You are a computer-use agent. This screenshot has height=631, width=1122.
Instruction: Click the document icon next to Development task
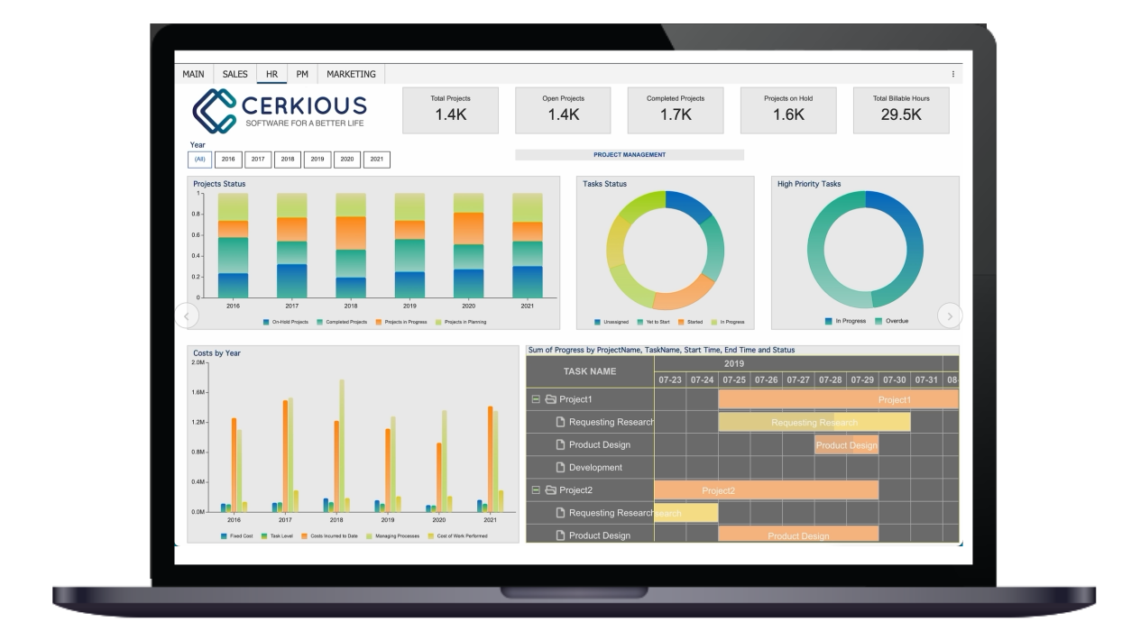click(x=560, y=467)
